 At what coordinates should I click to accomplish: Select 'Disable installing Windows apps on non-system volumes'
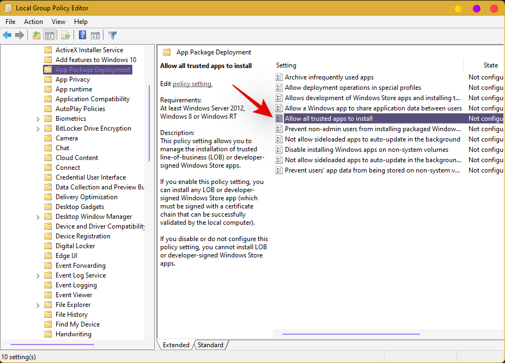(x=366, y=150)
